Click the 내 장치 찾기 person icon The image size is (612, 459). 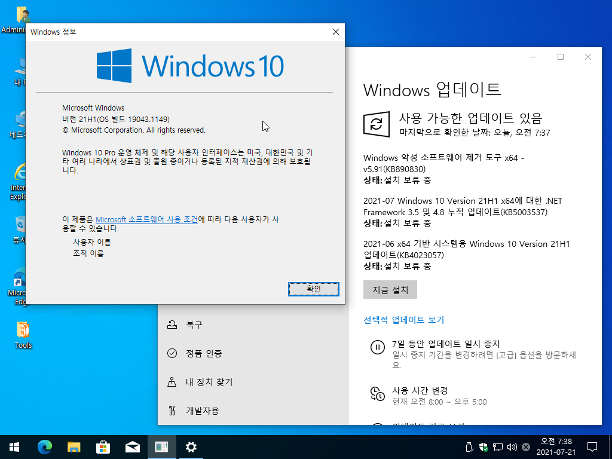point(172,382)
